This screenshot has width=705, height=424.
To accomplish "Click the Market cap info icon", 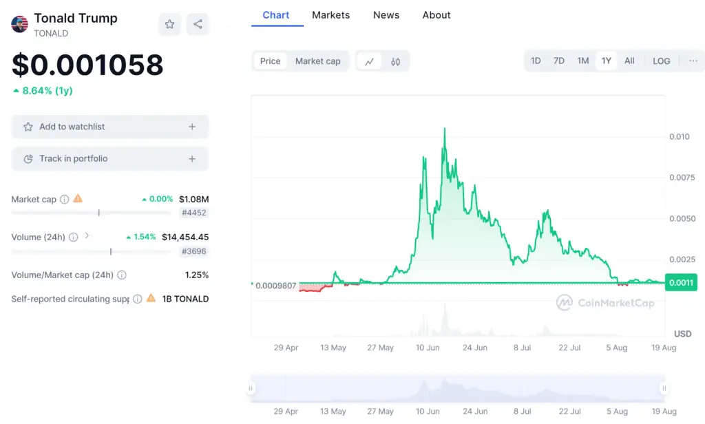I will point(65,199).
